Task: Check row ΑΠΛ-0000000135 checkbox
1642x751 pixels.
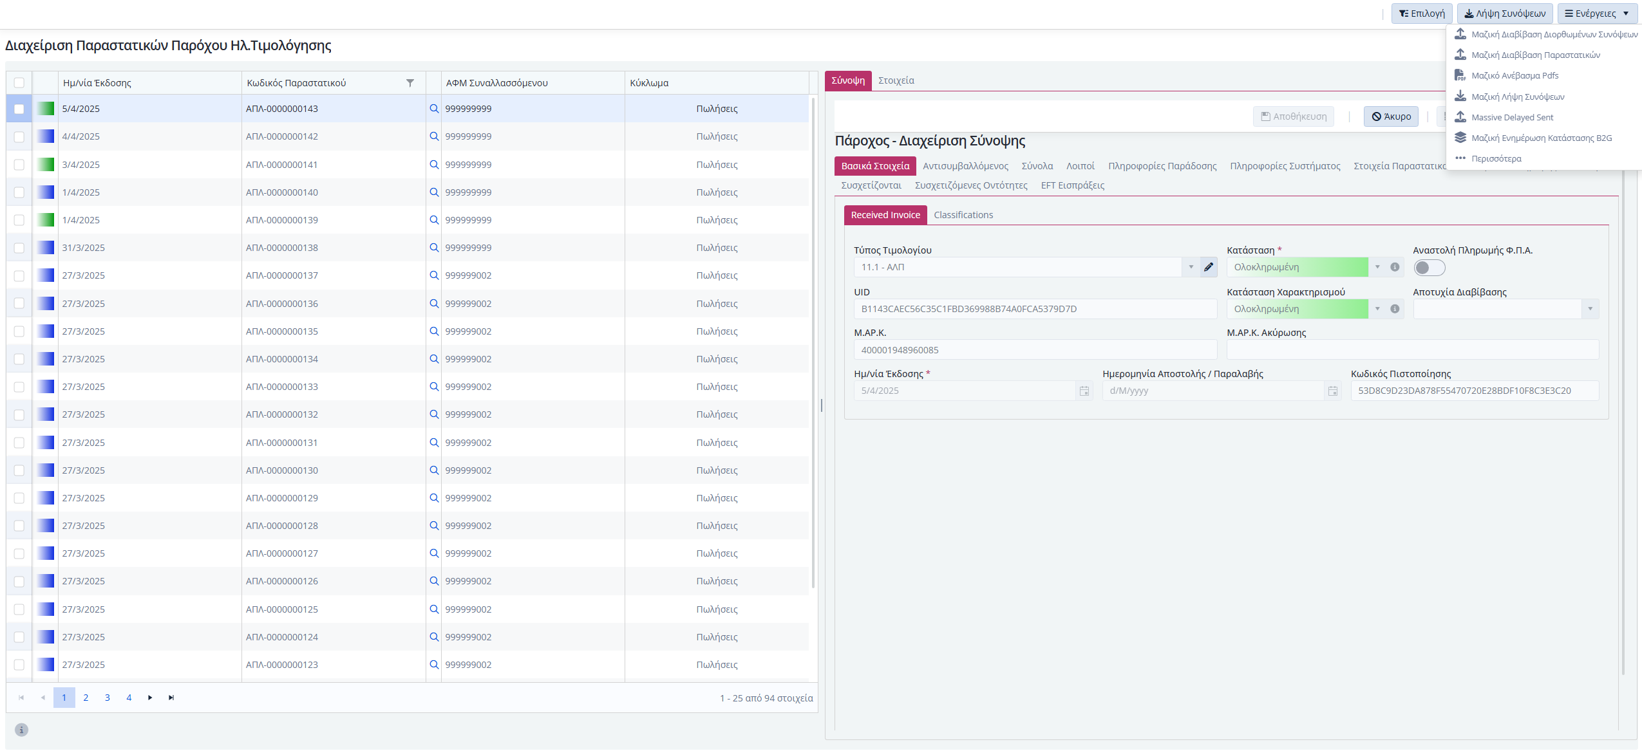Action: (19, 331)
